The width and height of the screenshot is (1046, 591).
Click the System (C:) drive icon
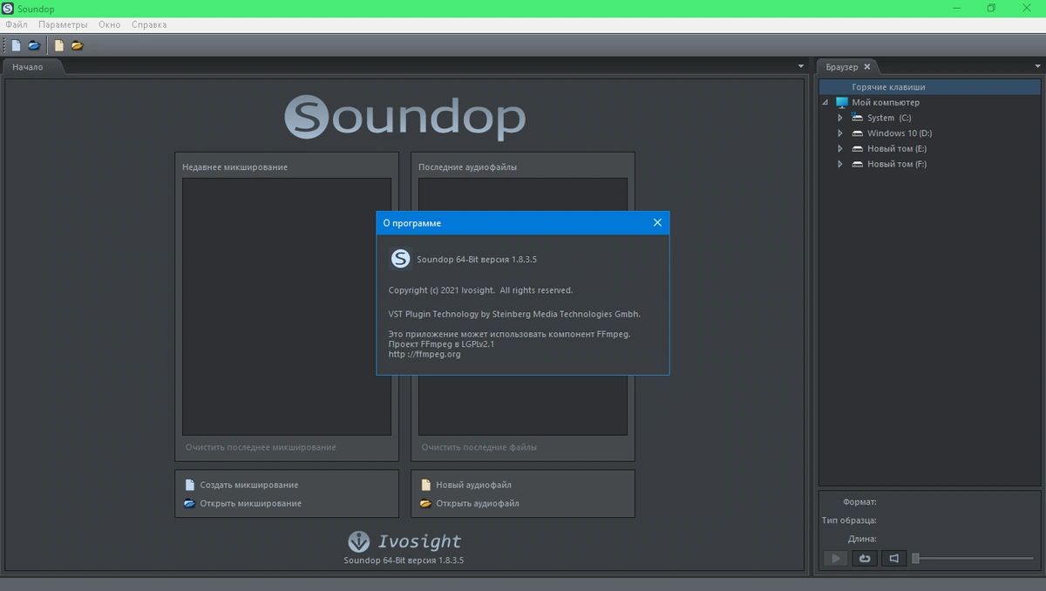pos(858,118)
